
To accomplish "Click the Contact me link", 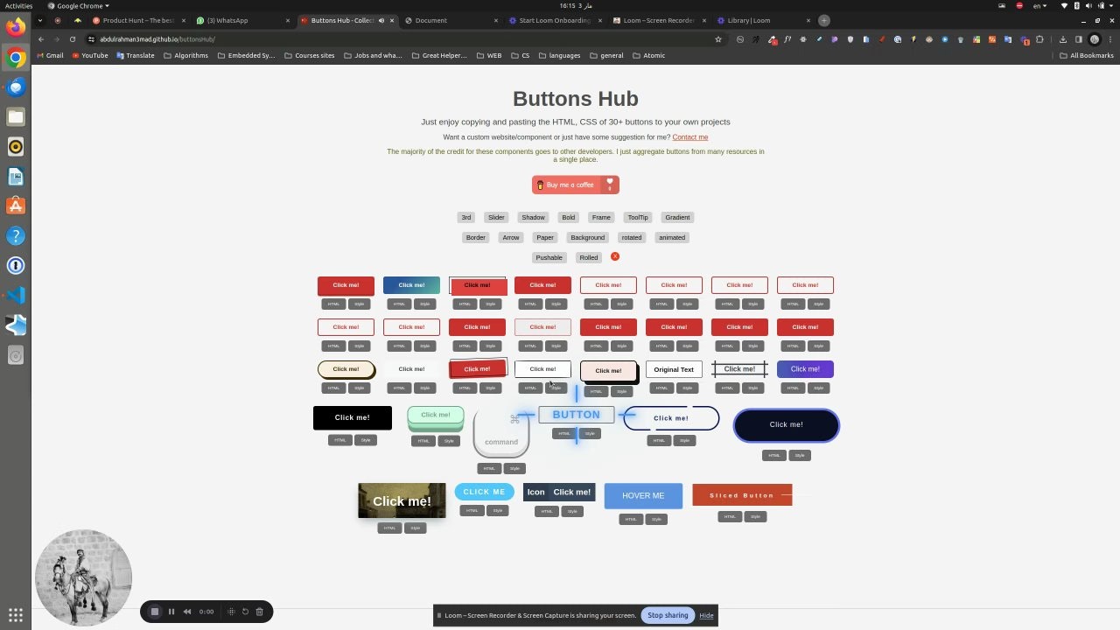I will point(689,137).
